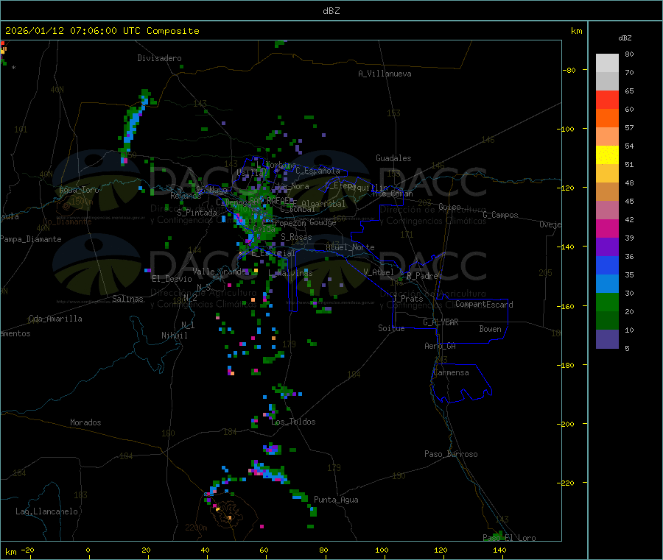Viewport: 663px width, 560px height.
Task: Click the Nihuil map label
Action: (174, 336)
